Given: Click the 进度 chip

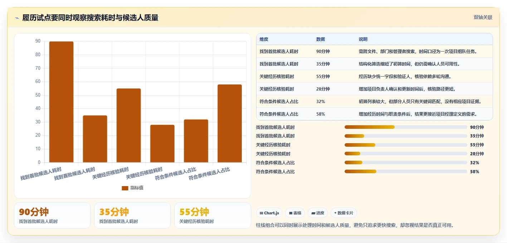Looking at the screenshot, I should [x=318, y=213].
